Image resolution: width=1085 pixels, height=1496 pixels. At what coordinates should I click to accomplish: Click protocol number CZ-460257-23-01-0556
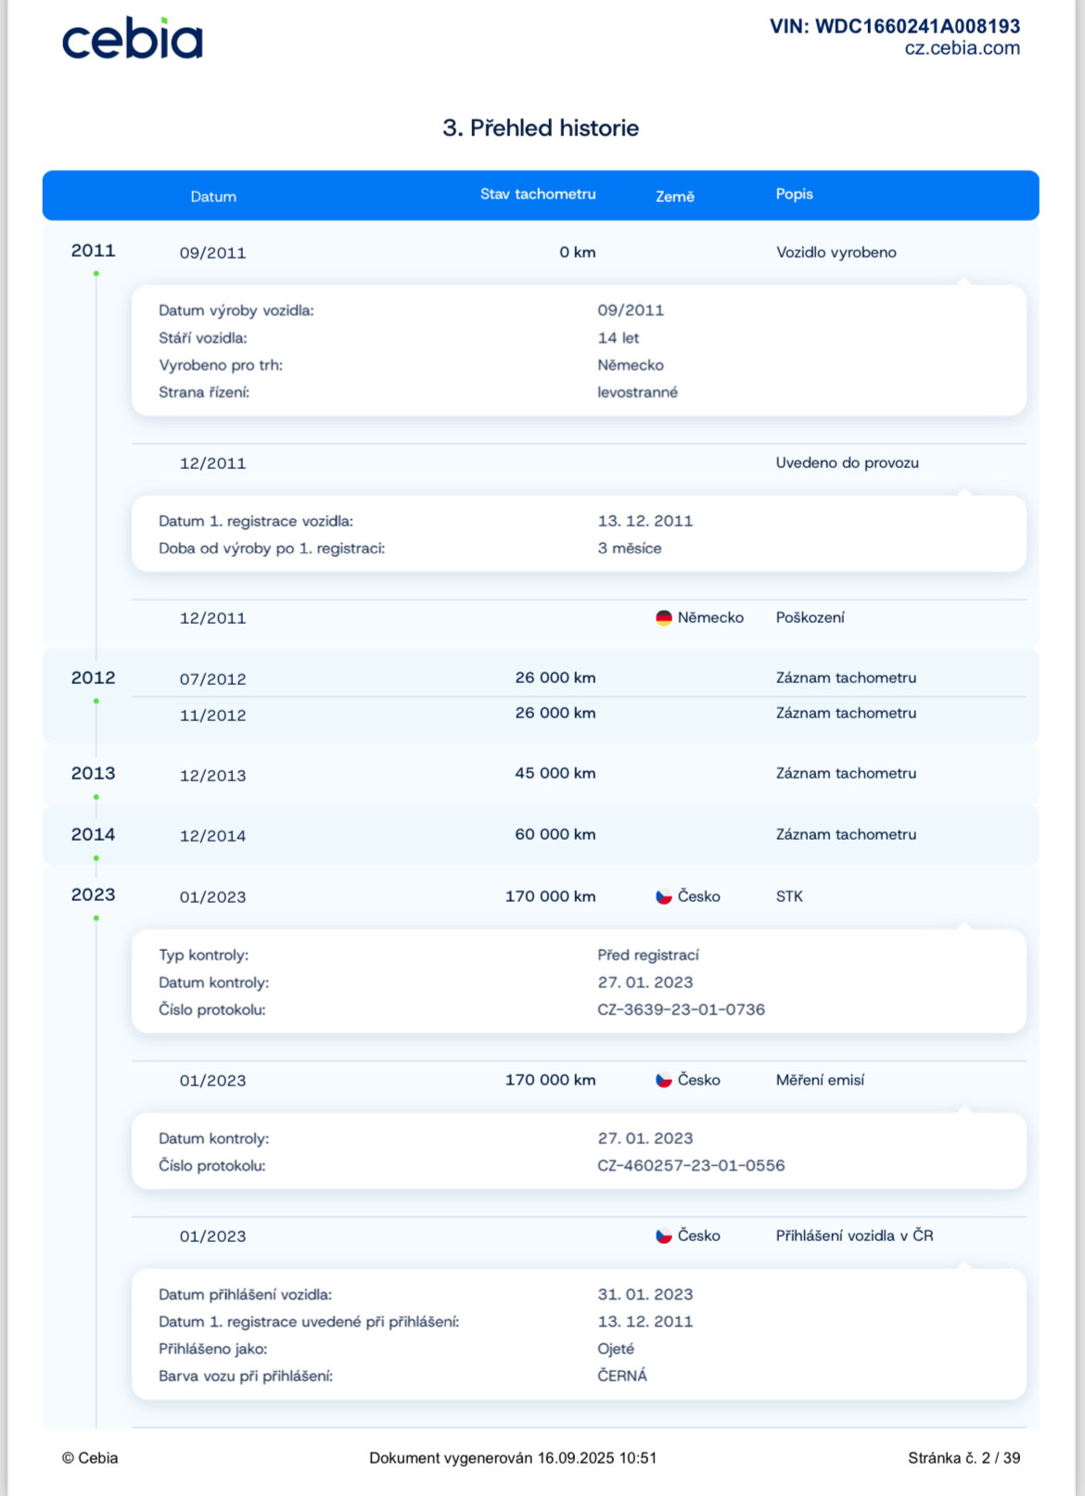(x=691, y=1166)
